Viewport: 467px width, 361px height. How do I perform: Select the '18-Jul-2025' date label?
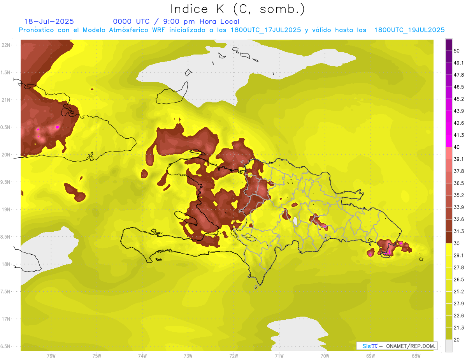coord(49,21)
